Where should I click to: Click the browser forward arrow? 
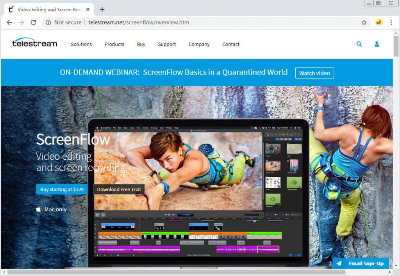pos(21,22)
